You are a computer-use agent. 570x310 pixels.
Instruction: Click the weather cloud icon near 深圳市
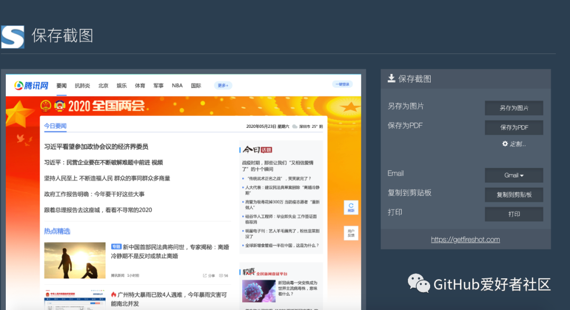295,127
